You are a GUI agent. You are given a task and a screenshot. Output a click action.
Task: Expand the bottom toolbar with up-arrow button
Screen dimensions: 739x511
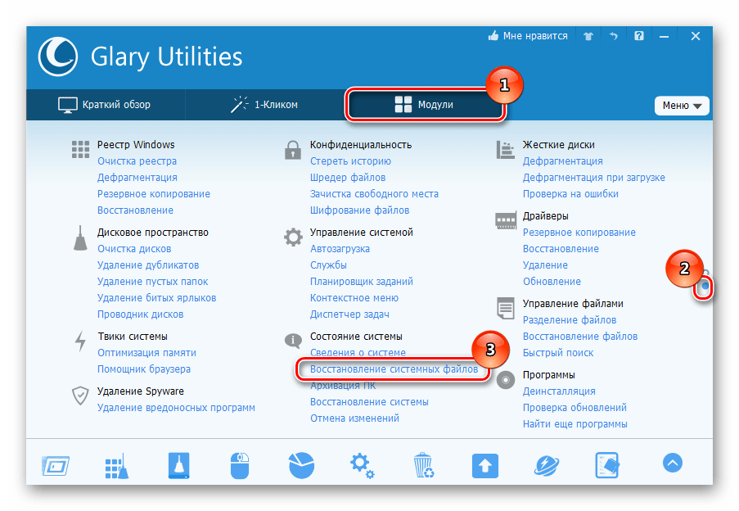tap(673, 463)
